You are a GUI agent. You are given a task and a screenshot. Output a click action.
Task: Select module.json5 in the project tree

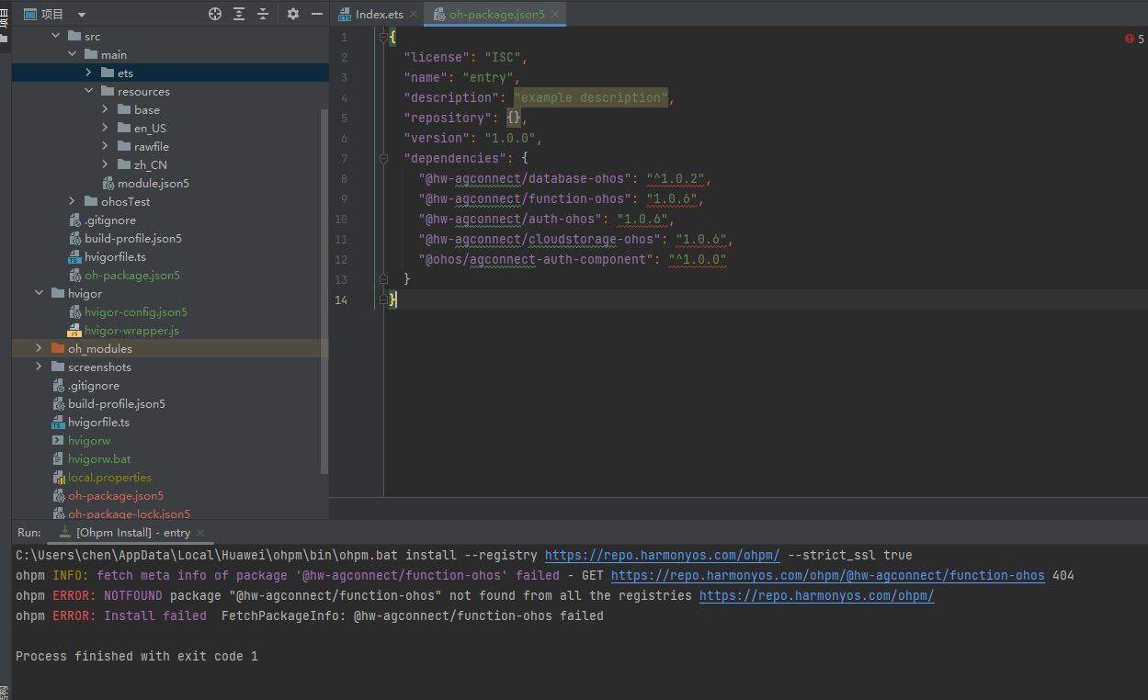[x=153, y=183]
